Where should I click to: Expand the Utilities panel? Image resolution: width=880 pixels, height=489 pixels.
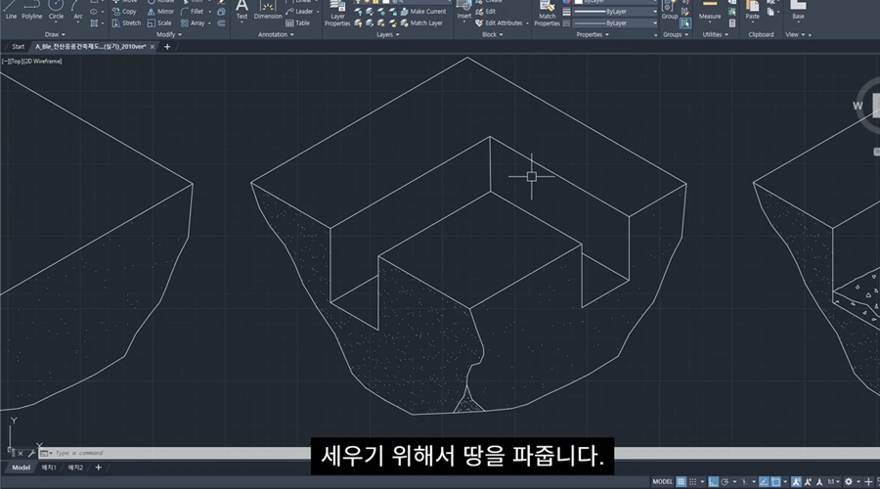click(716, 35)
